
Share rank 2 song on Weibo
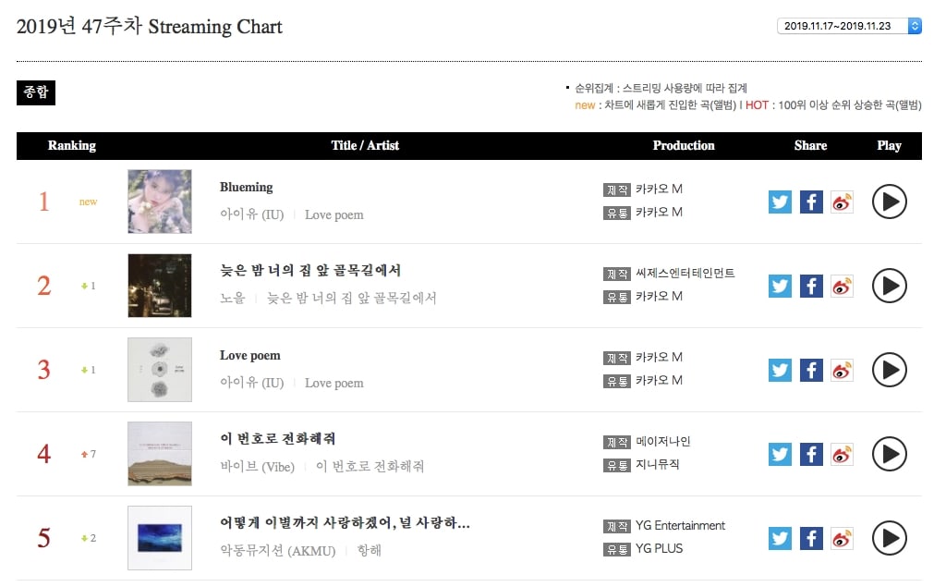click(x=842, y=286)
